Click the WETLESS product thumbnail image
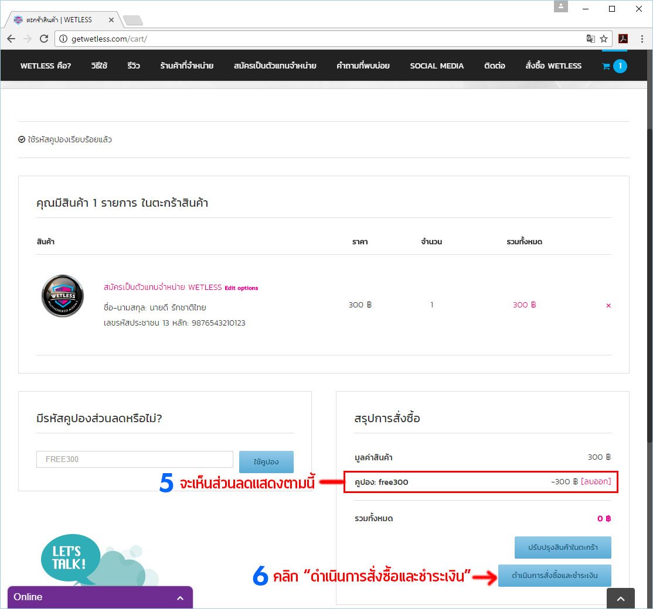The width and height of the screenshot is (653, 609). point(63,296)
